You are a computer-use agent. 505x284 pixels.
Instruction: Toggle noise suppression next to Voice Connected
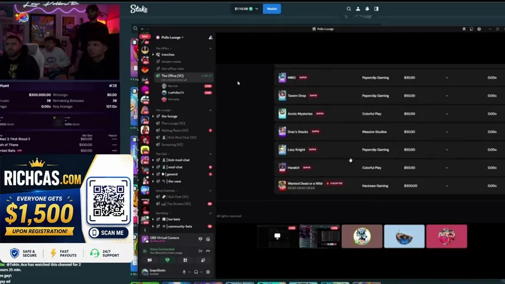tap(200, 251)
